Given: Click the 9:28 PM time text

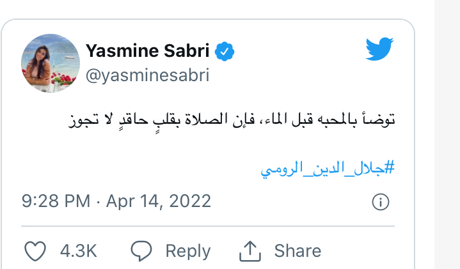Looking at the screenshot, I should pyautogui.click(x=56, y=202).
